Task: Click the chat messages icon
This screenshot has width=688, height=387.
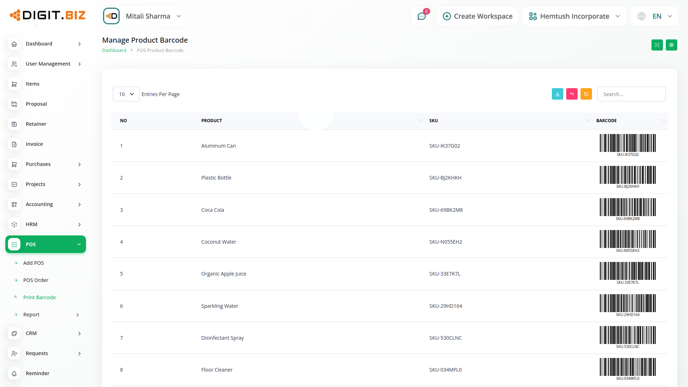Action: tap(421, 16)
